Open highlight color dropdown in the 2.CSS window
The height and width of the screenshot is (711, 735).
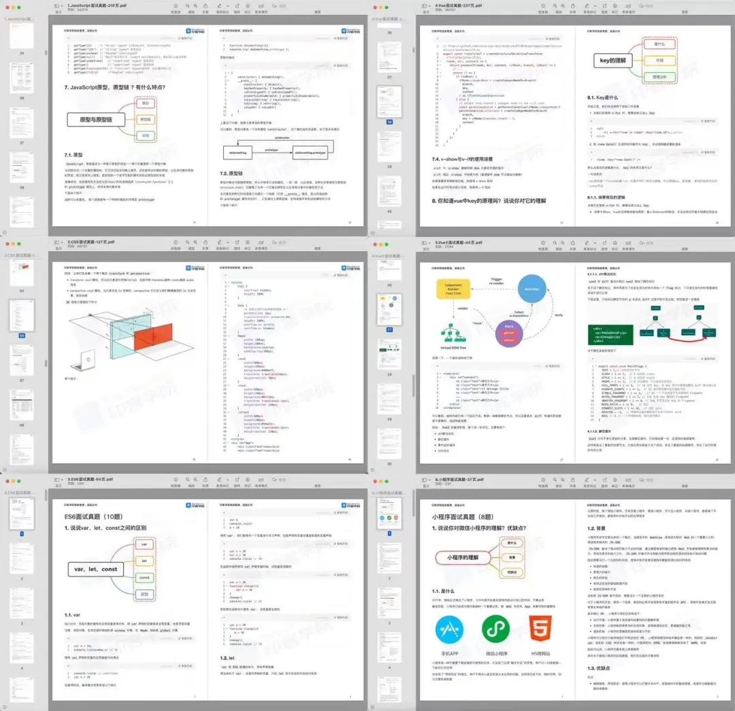[x=227, y=243]
